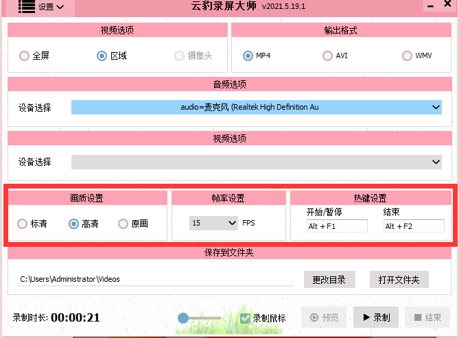Minimize the 云豹录屏大师 window
Viewport: 459px width, 338px height.
pyautogui.click(x=430, y=6)
